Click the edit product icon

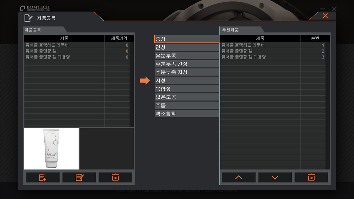pos(79,177)
